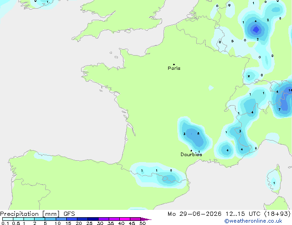Select the 10–15 mm legend swatch
This screenshot has height=225, width=292.
61,219
